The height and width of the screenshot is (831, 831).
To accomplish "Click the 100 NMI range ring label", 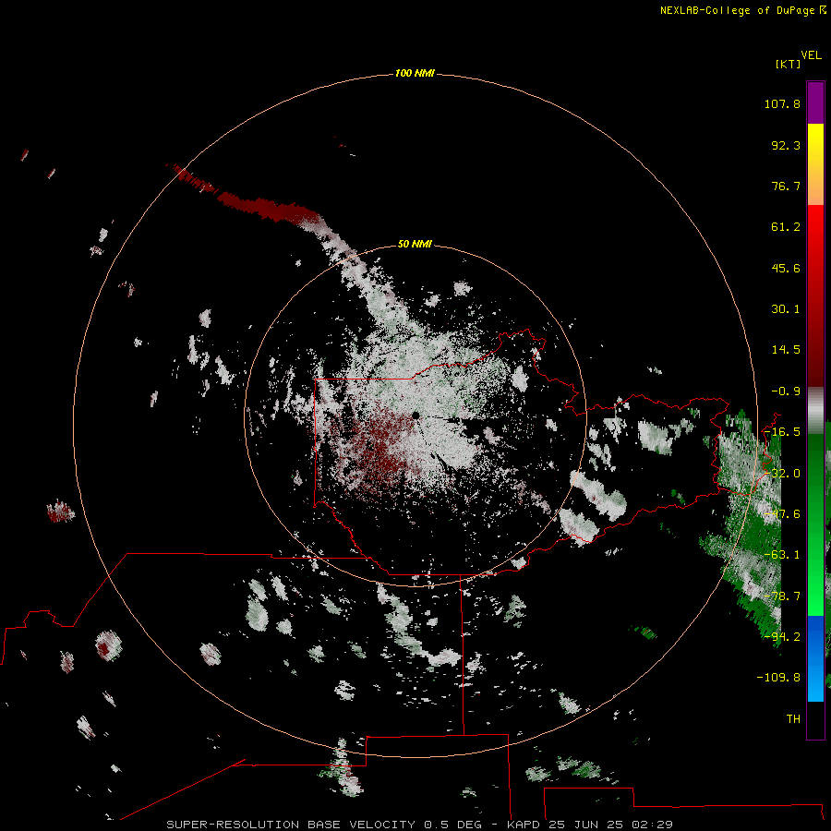I will [x=415, y=73].
